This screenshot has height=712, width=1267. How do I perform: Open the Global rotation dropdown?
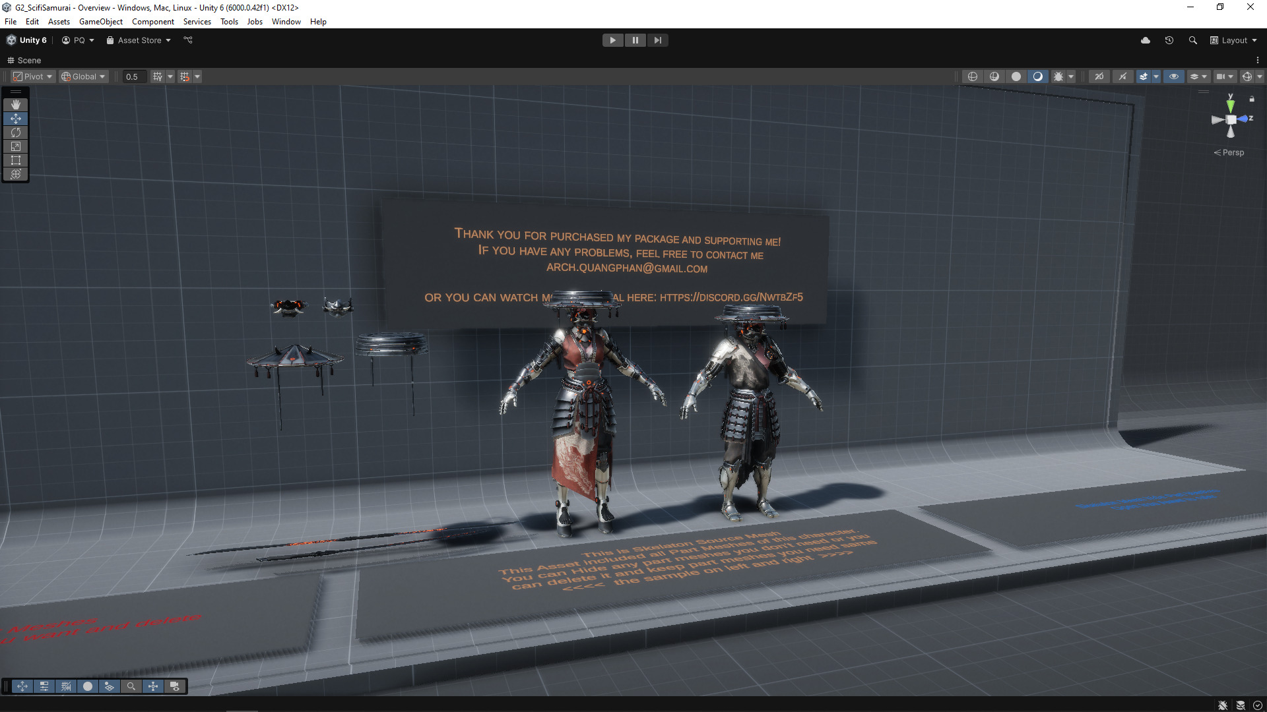(83, 76)
